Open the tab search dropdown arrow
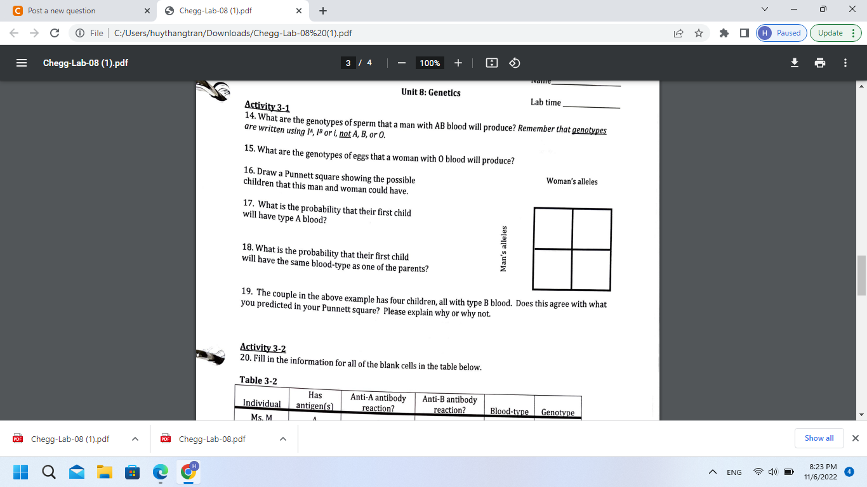The height and width of the screenshot is (487, 867). click(x=764, y=11)
